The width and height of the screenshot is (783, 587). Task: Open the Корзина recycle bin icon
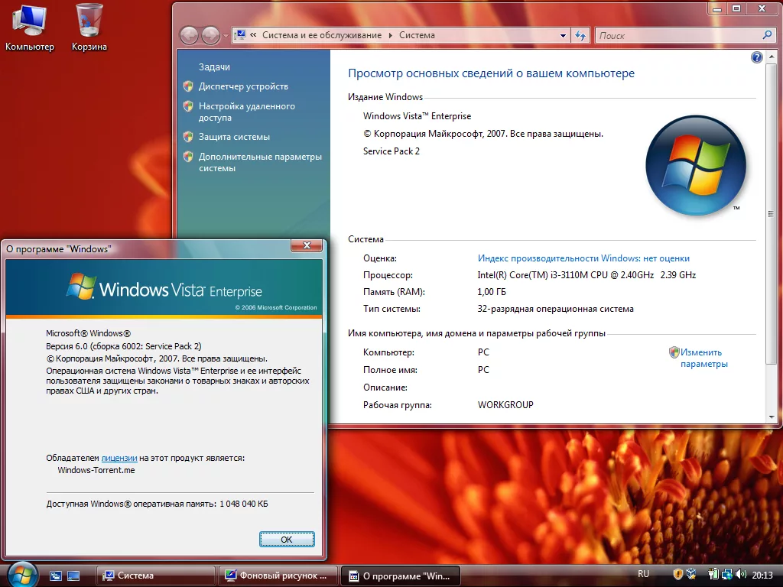coord(89,28)
